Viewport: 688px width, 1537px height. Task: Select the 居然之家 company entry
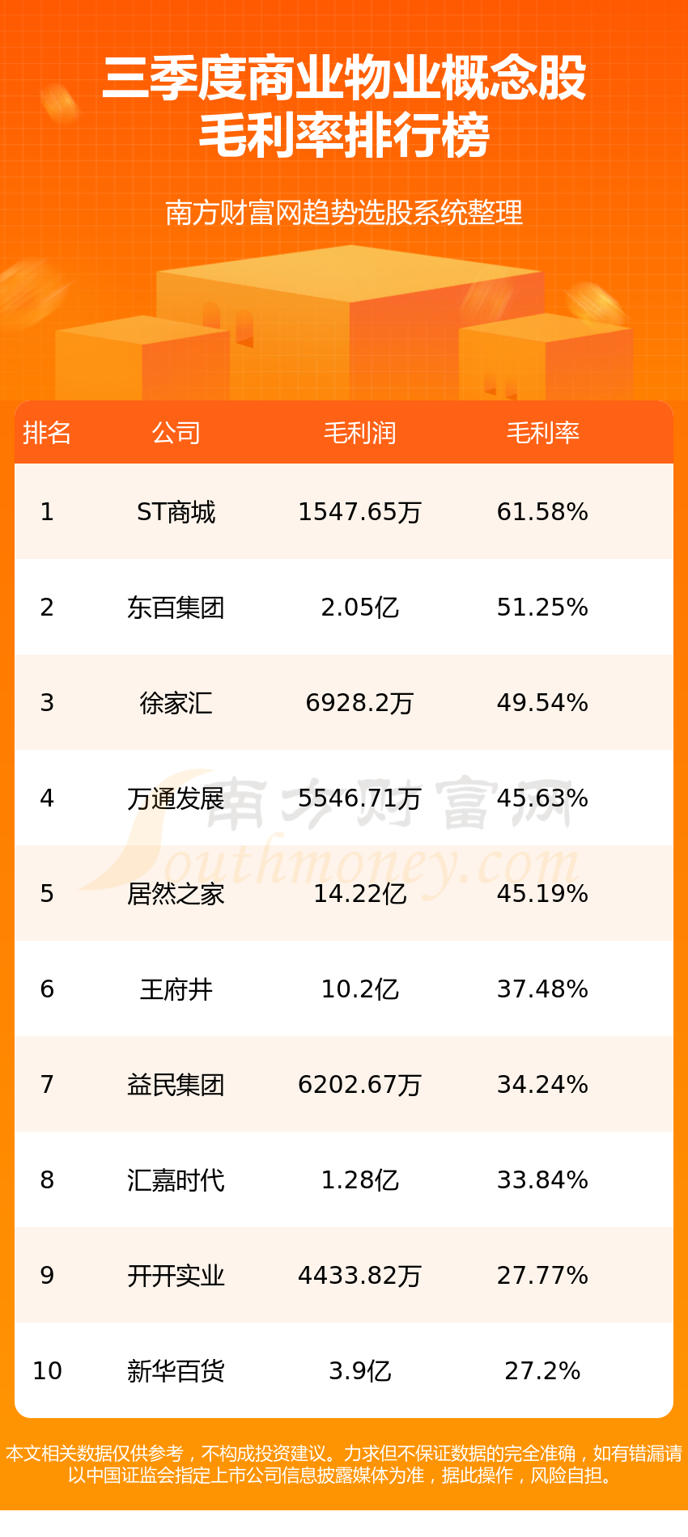click(x=176, y=894)
